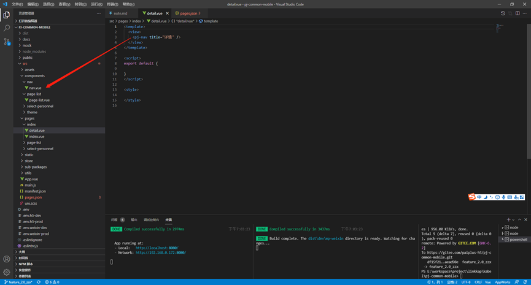Expand the select-personnel folder under components

pos(40,106)
